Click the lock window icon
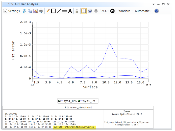Viewport: 175px width, 131px height. point(77,11)
